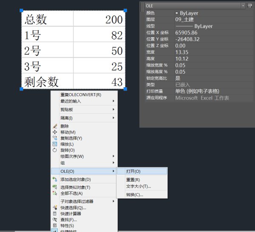
Task: Click 高度 value 10.12
Action: point(181,59)
